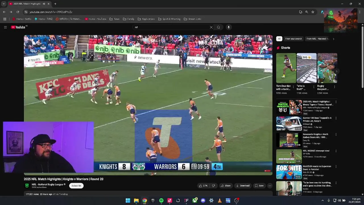Open options for "who is that?" Short
The width and height of the screenshot is (364, 205).
point(314,87)
